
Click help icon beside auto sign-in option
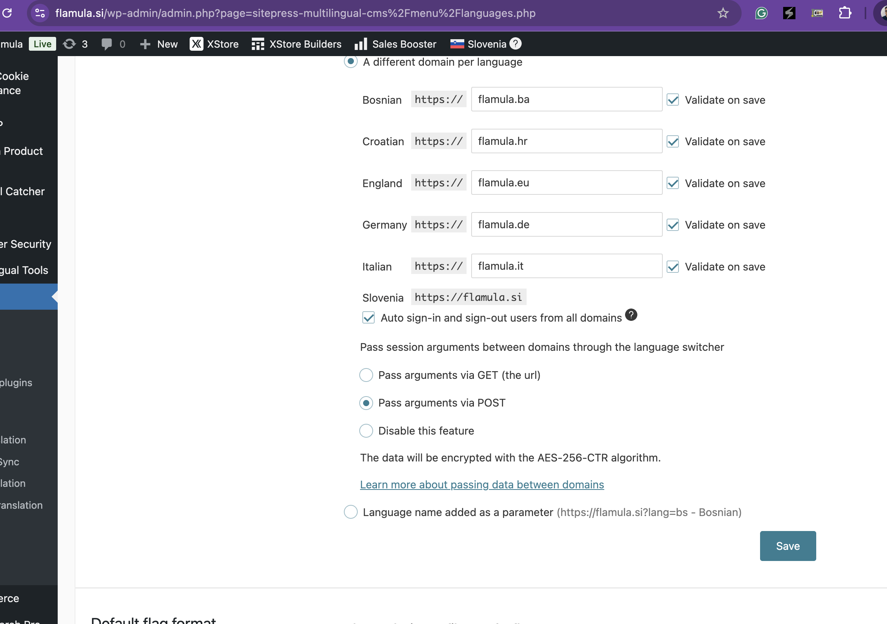(631, 315)
